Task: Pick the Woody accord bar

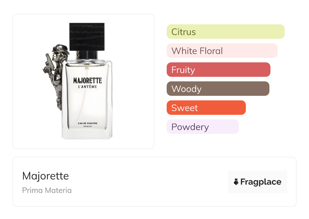Action: (218, 89)
